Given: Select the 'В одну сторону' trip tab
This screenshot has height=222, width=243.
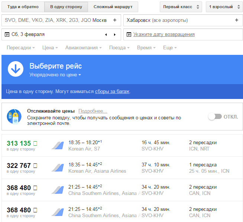Looking at the screenshot, I should click(x=66, y=7).
